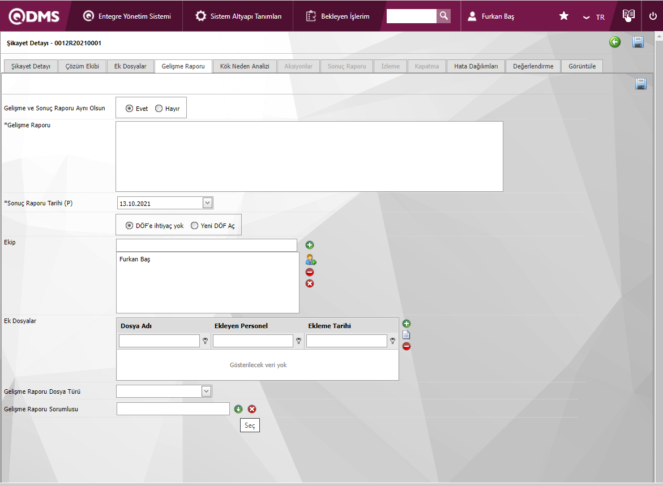The width and height of the screenshot is (663, 486).
Task: View attachment with document icon
Action: [407, 335]
